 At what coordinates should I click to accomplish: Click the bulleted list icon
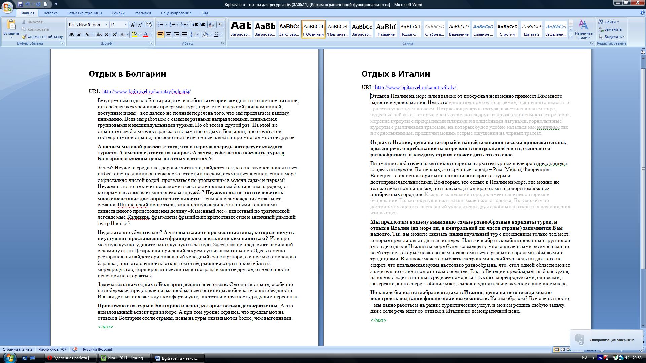[x=161, y=25]
